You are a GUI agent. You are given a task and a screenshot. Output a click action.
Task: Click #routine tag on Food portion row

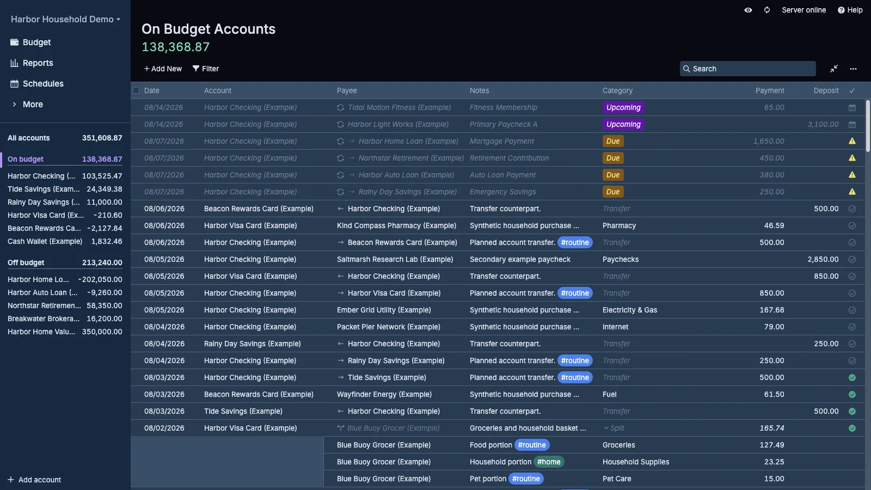pos(532,445)
